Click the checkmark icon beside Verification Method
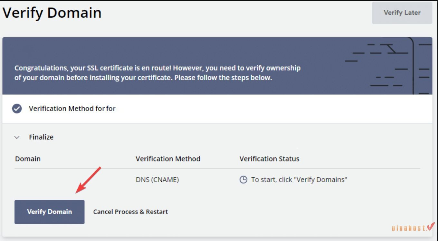 coord(17,109)
